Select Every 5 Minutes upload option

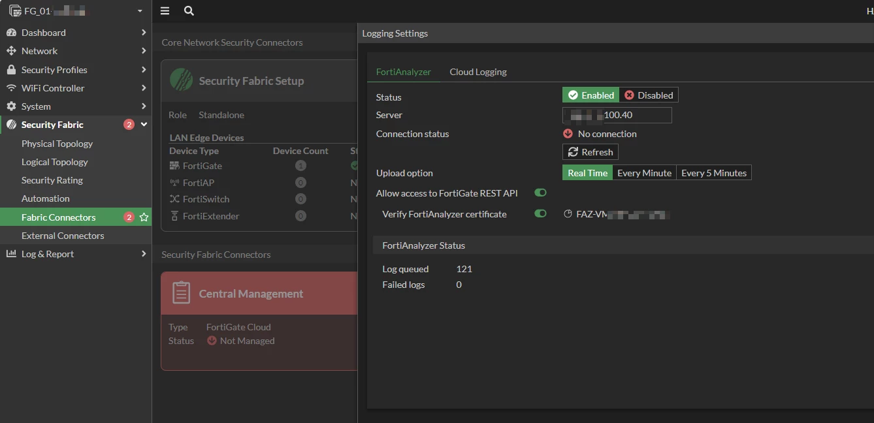click(x=714, y=173)
